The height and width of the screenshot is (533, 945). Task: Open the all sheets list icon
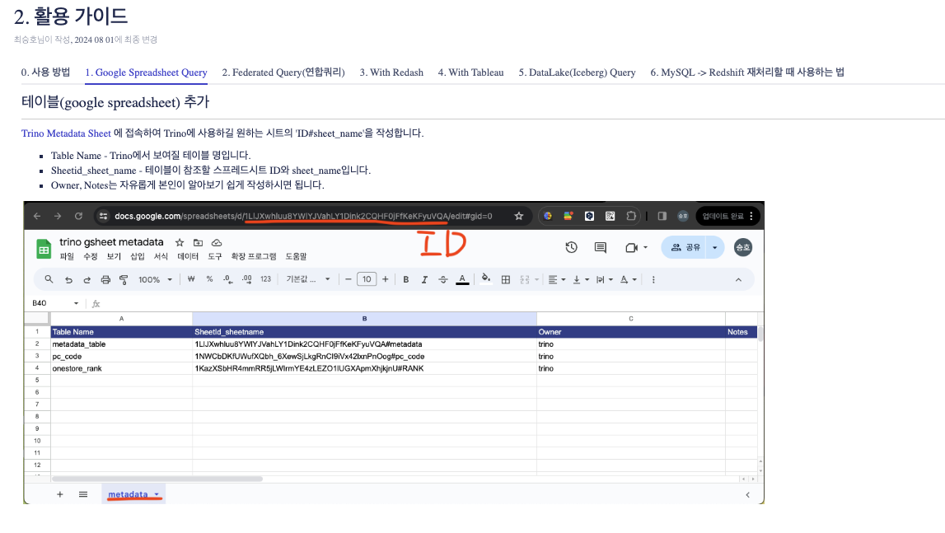83,494
